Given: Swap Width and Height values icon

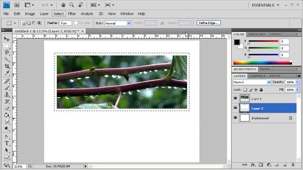Looking at the screenshot, I should coord(162,23).
